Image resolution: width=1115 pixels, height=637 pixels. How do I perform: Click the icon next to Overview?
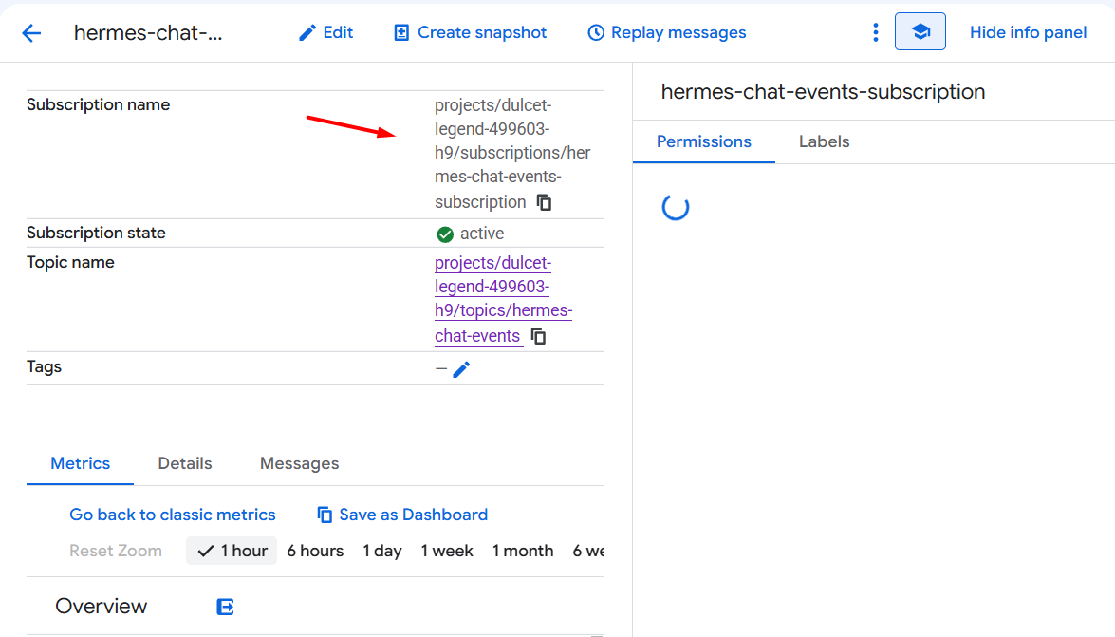point(226,608)
